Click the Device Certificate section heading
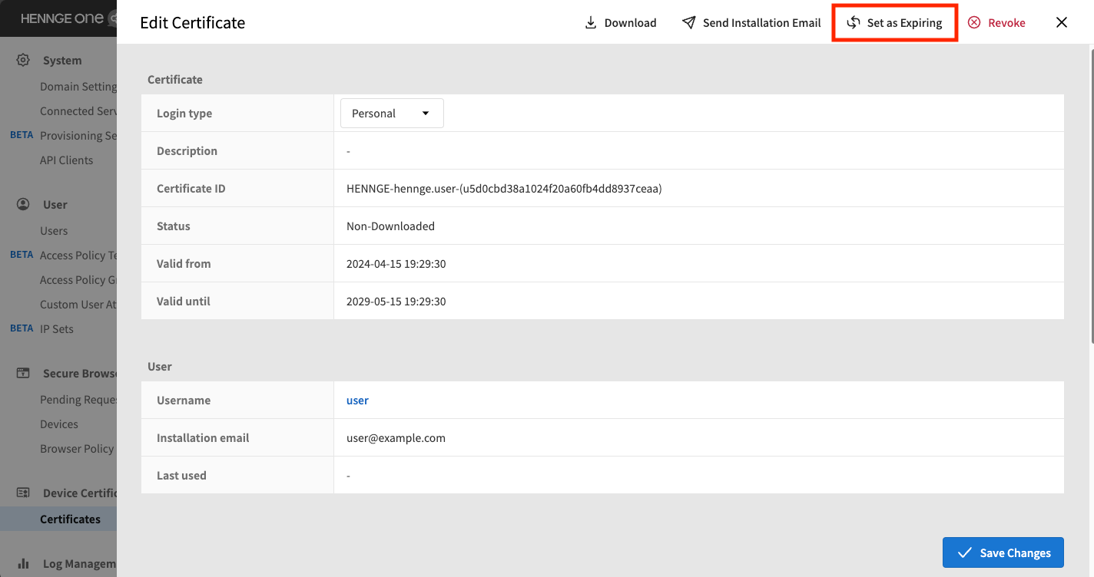This screenshot has width=1094, height=577. [80, 493]
